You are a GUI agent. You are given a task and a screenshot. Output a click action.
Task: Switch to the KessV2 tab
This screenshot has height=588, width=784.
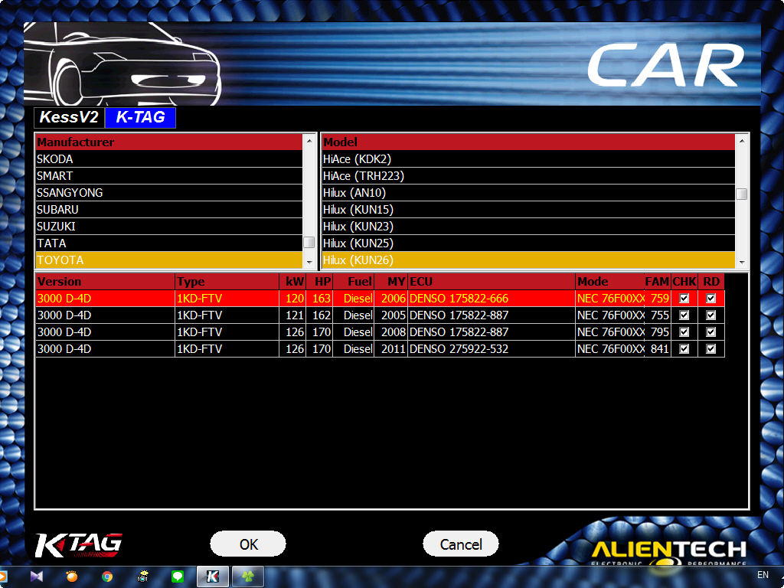[x=69, y=117]
